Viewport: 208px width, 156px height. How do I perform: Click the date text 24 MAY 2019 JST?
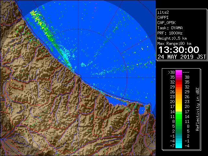[182, 57]
